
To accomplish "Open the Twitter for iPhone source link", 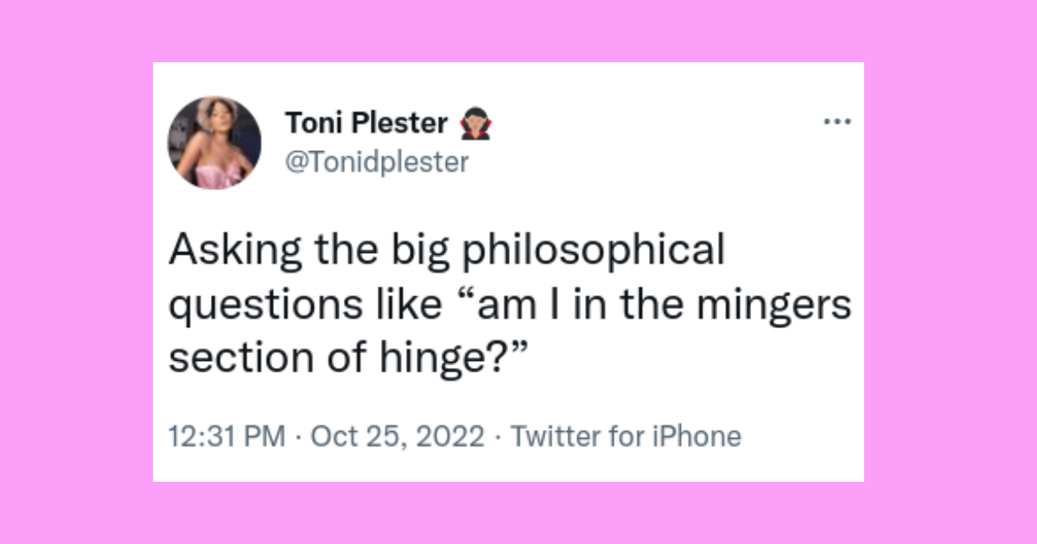I will [626, 436].
